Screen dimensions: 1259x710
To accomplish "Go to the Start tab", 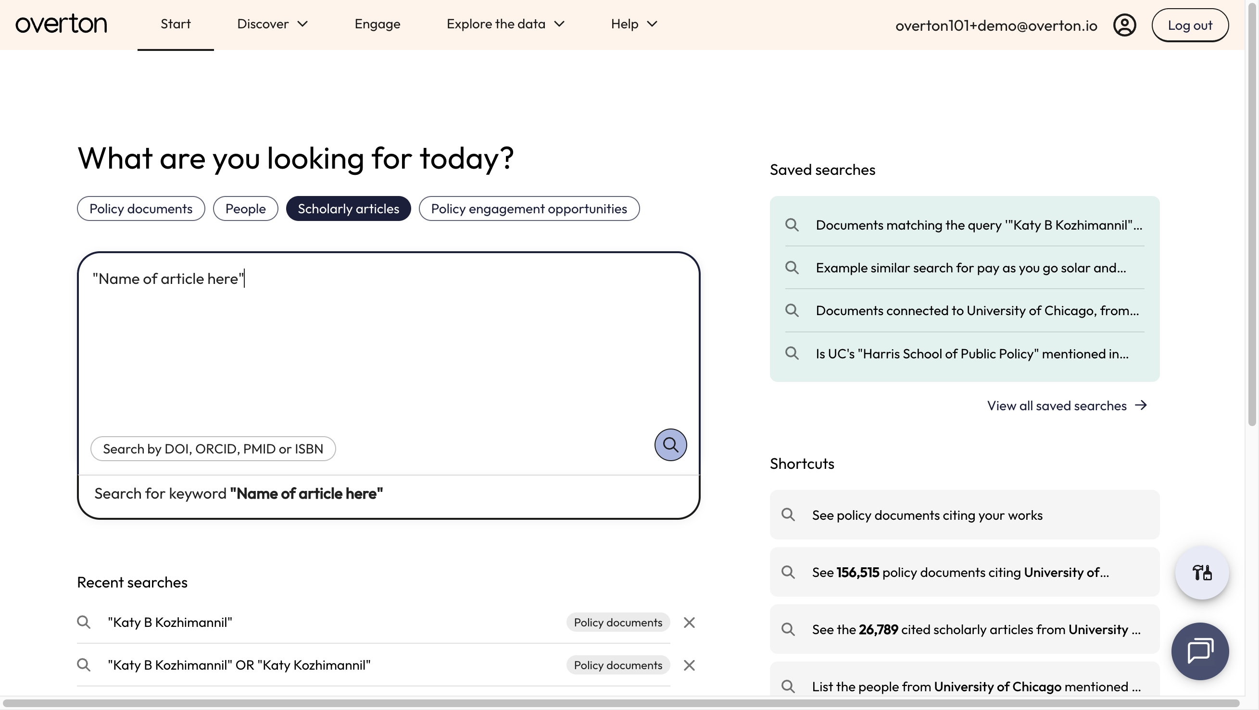I will 176,24.
